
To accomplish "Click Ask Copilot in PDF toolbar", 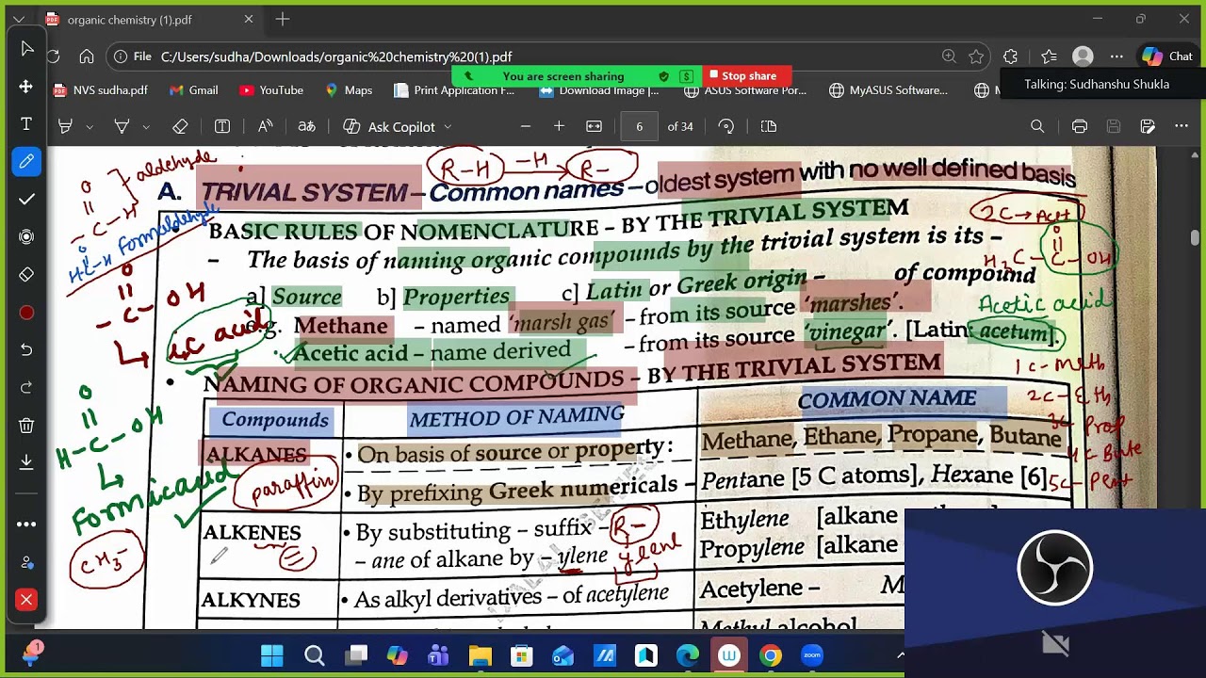I will coord(389,126).
